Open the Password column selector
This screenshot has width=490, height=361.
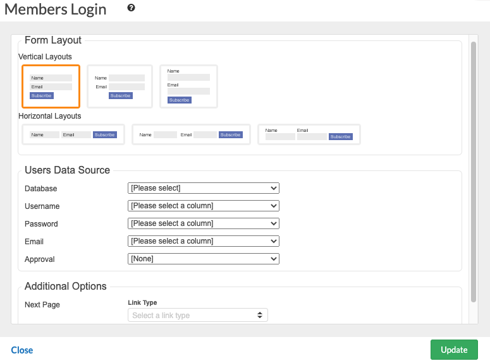203,223
